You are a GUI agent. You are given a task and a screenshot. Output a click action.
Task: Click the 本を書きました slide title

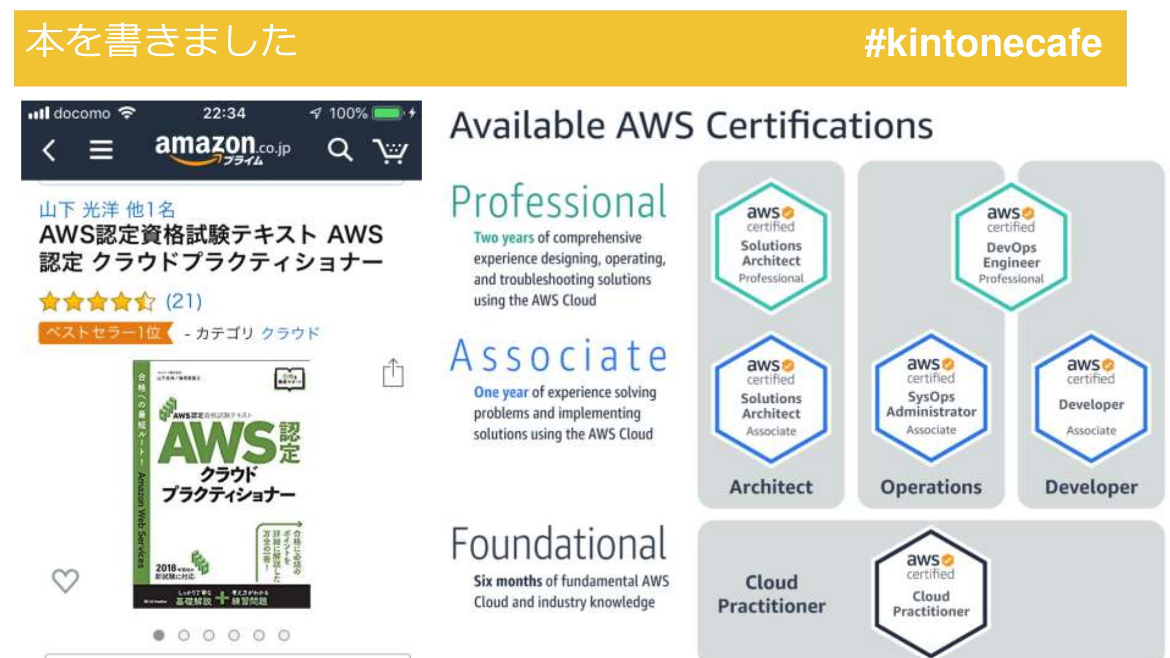pyautogui.click(x=161, y=40)
